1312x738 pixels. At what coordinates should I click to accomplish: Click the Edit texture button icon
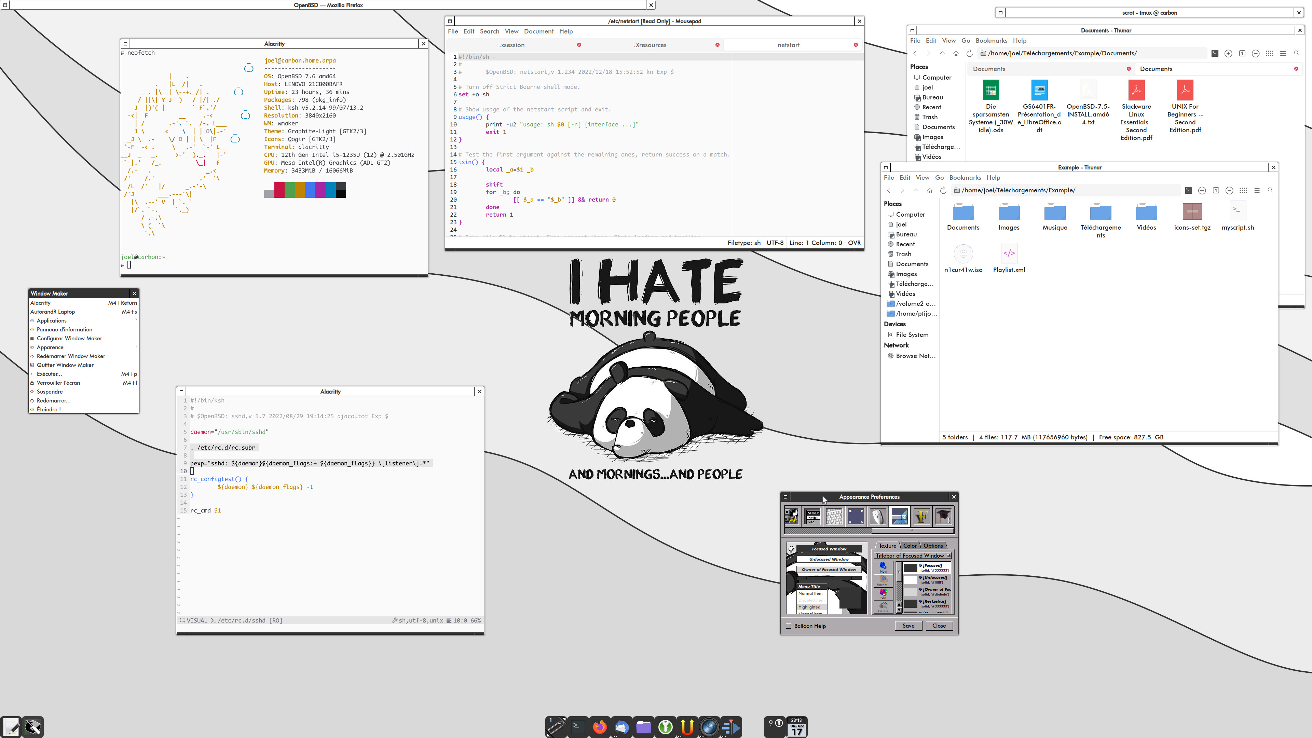(x=883, y=594)
